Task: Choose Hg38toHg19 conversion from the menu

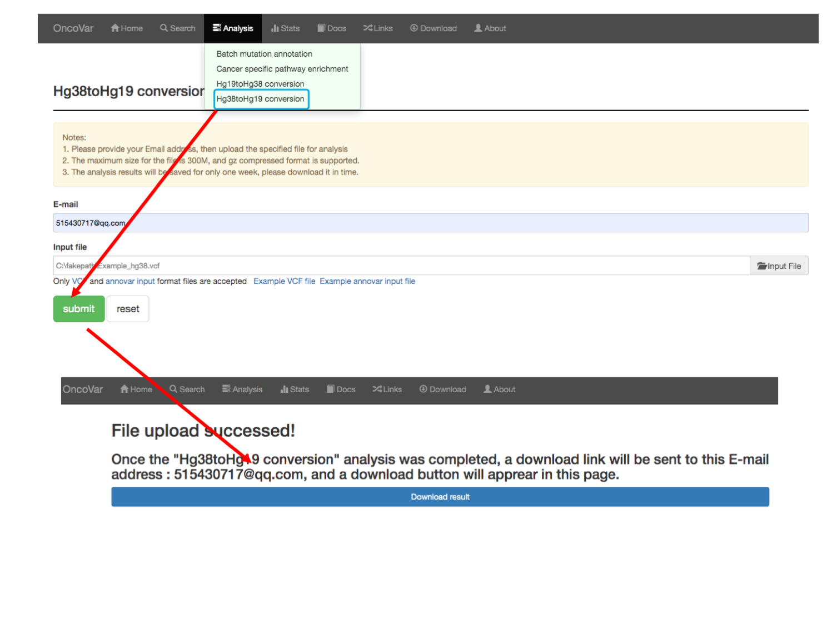Action: tap(261, 99)
